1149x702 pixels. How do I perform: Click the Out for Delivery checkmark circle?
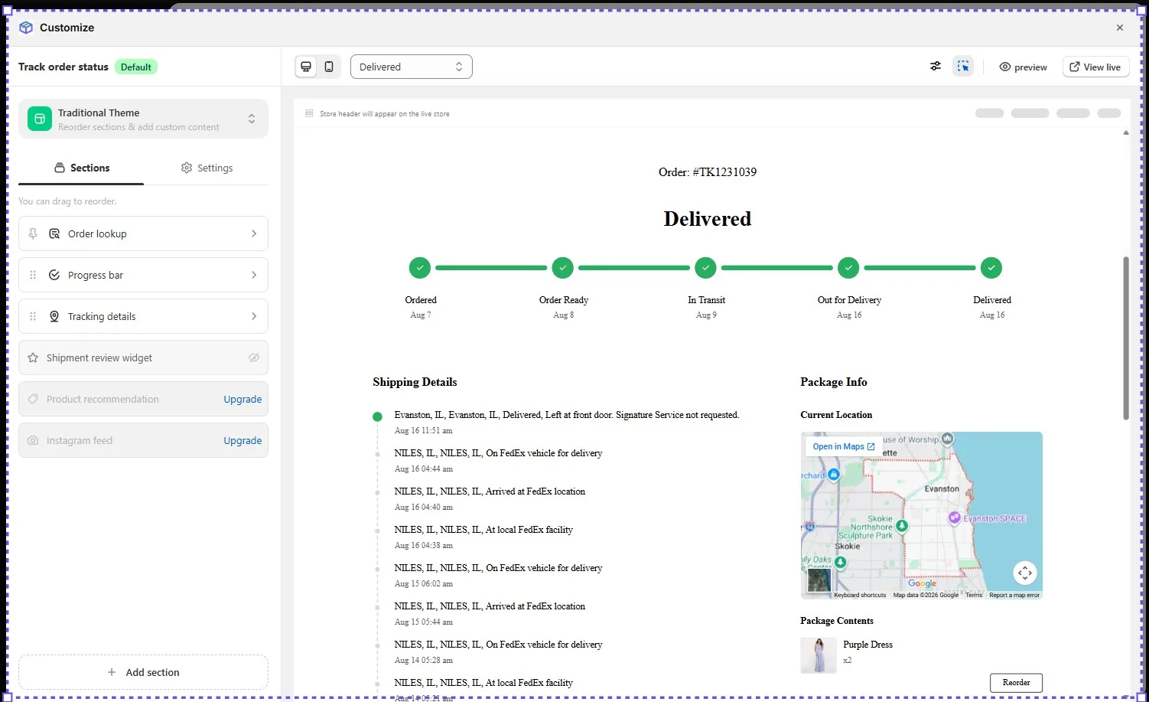pos(848,268)
